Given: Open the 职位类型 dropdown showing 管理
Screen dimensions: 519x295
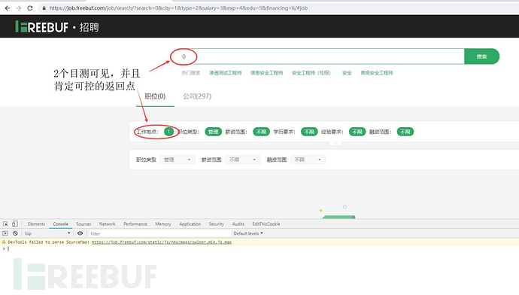Looking at the screenshot, I should tap(177, 160).
